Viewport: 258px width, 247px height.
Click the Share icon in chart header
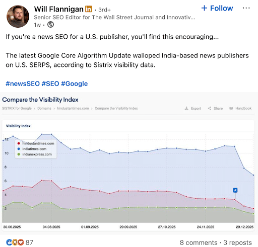(x=209, y=108)
